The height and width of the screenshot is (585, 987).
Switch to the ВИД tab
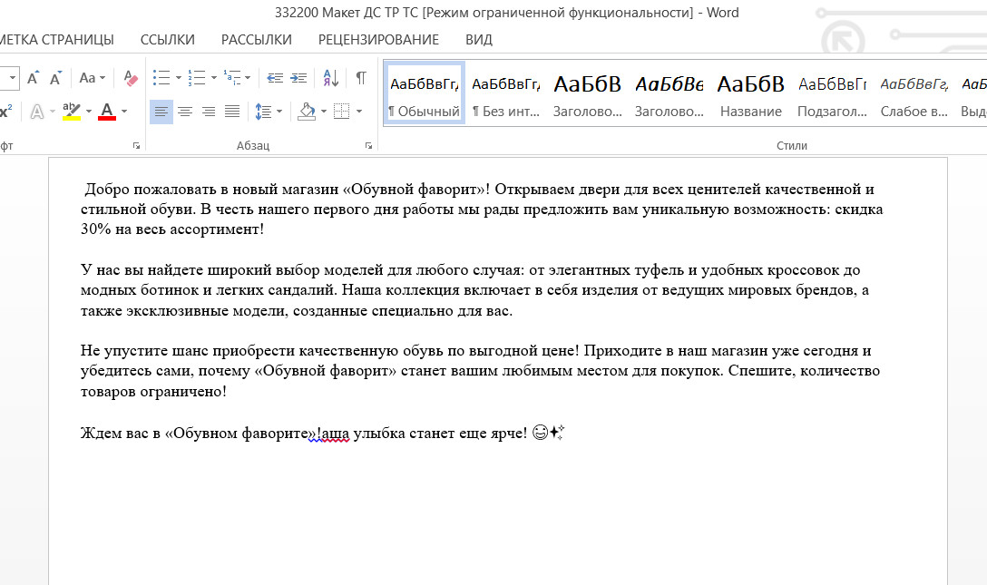click(x=478, y=40)
